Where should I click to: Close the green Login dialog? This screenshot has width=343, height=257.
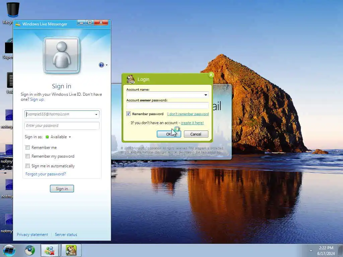tap(211, 75)
